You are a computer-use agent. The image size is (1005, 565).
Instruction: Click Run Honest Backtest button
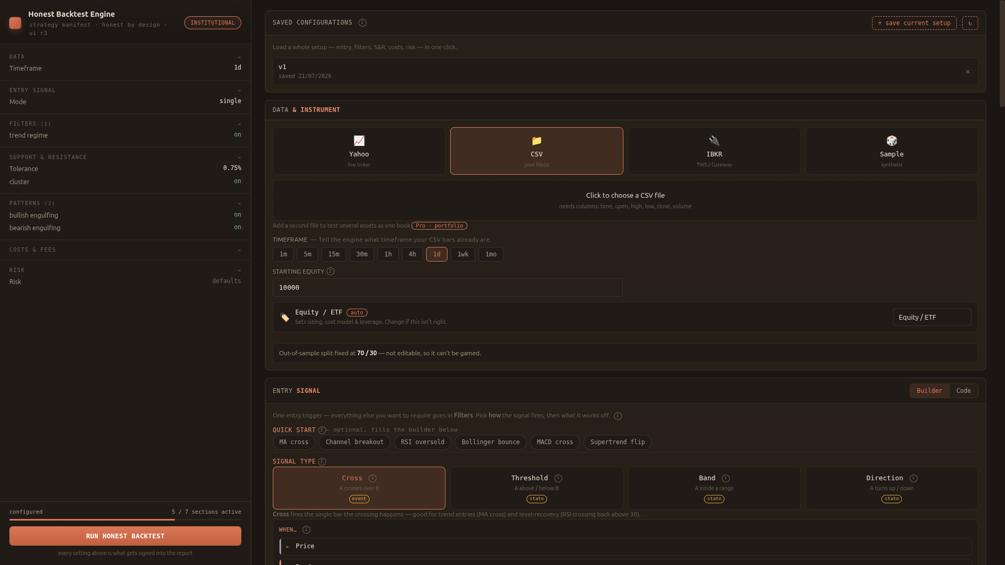click(125, 536)
